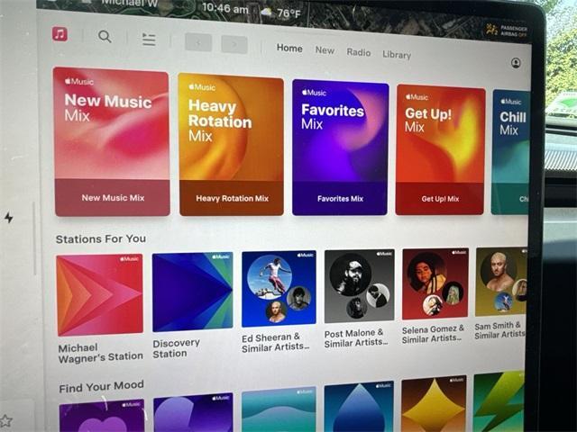Tap the Passenger Airbag Off indicator
Image resolution: width=577 pixels, height=432 pixels.
(x=507, y=31)
